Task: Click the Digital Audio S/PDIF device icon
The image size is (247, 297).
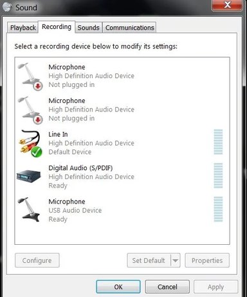Action: coord(29,176)
